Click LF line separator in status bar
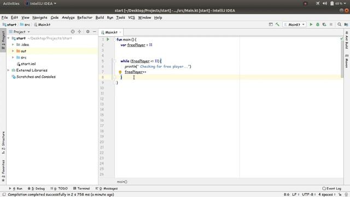The height and width of the screenshot is (197, 350). [295, 195]
